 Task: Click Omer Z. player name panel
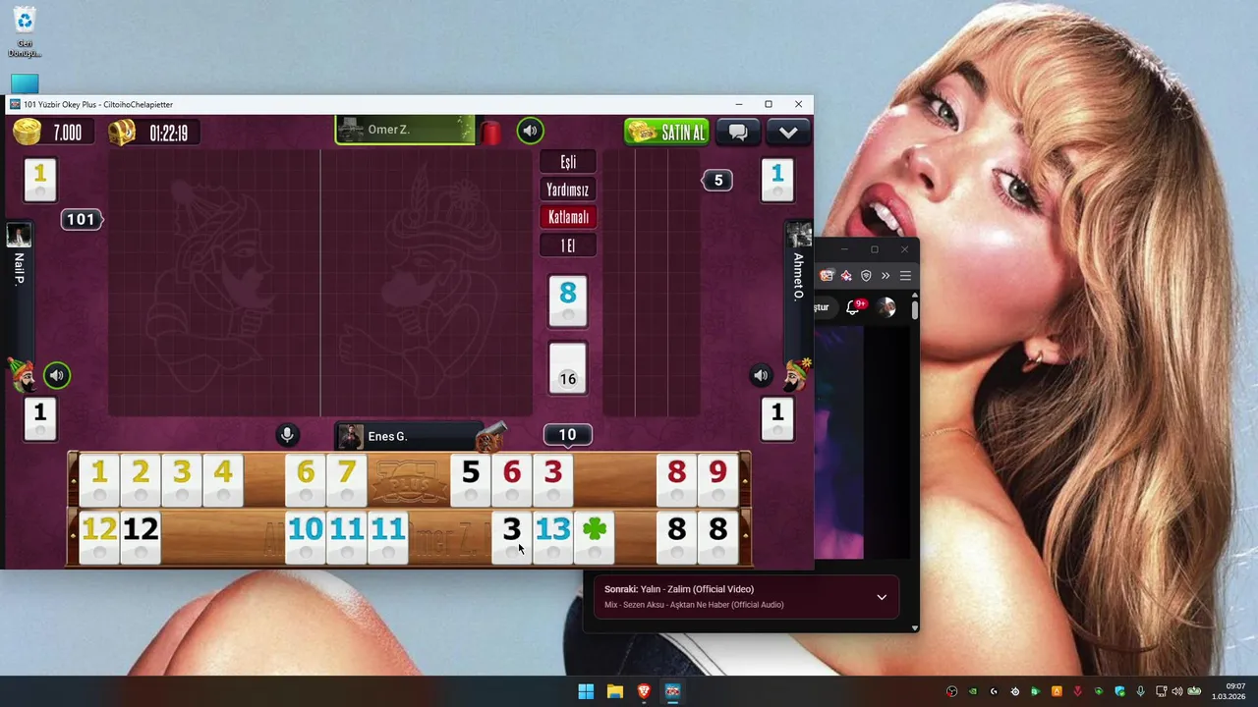(x=405, y=130)
